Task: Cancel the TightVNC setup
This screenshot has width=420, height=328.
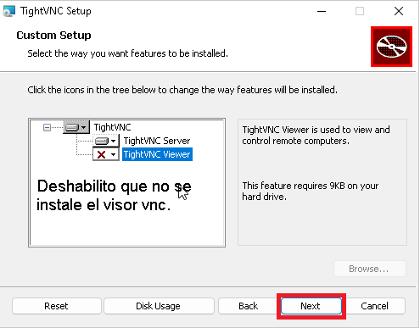Action: click(x=374, y=306)
